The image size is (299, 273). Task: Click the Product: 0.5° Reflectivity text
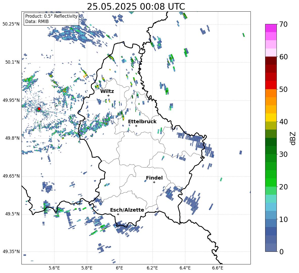coord(51,16)
